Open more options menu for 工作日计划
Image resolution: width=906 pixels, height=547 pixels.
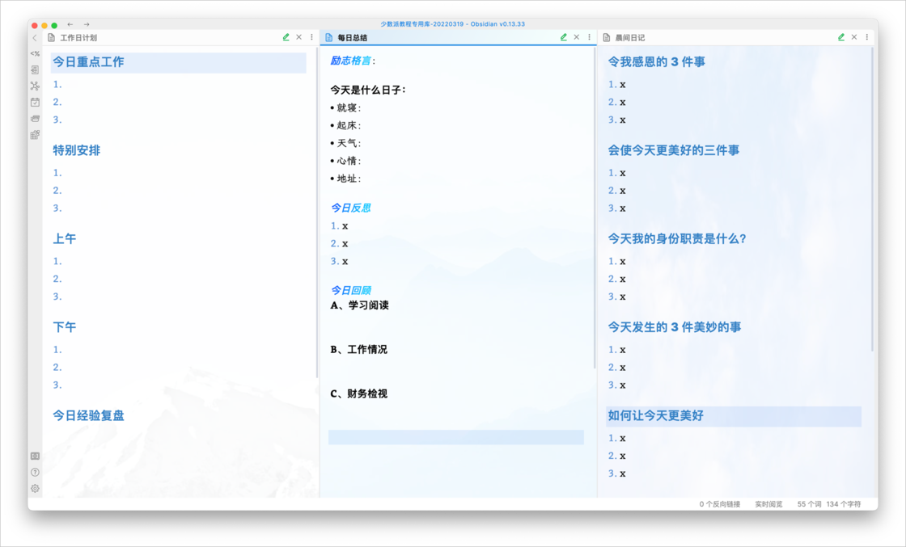(311, 37)
